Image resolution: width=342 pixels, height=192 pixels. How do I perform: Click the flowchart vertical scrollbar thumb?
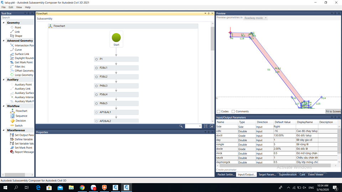tap(212, 38)
